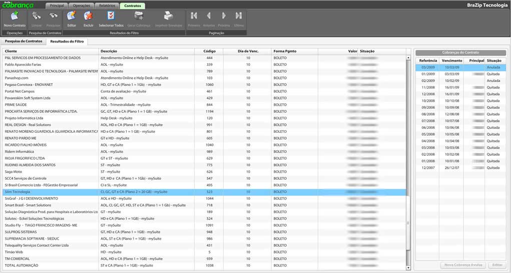Go to Última page
This screenshot has height=273, width=511.
(239, 15)
